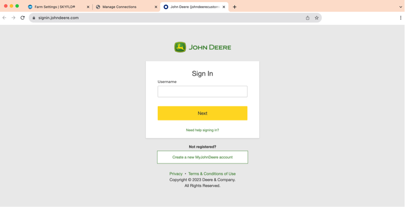This screenshot has height=207, width=405.
Task: Create a new MyJohnDeere account
Action: pos(202,157)
